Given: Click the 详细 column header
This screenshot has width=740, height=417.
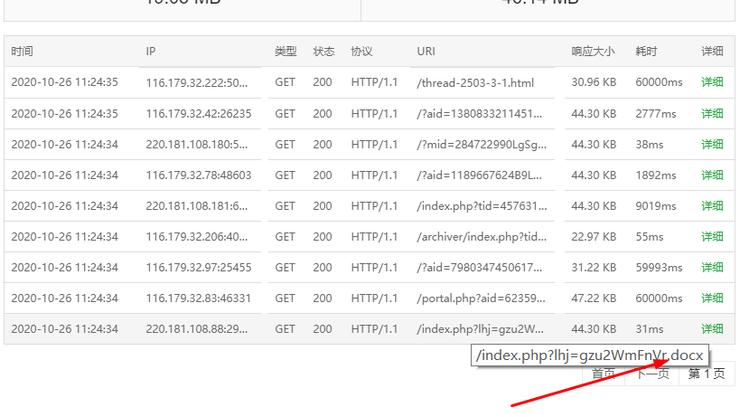Looking at the screenshot, I should (x=712, y=51).
